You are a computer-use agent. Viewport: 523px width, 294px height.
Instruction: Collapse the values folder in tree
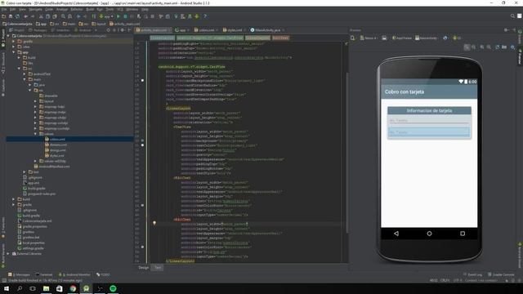click(35, 134)
